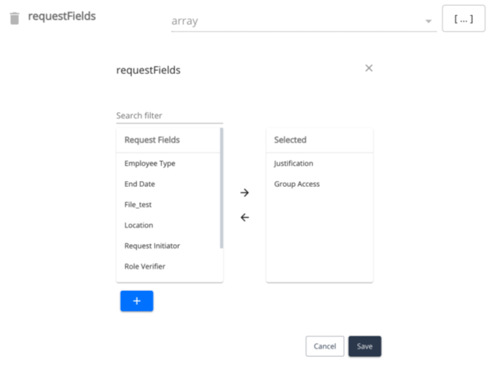This screenshot has height=365, width=495.
Task: Click the Request Fields column header
Action: [x=152, y=139]
